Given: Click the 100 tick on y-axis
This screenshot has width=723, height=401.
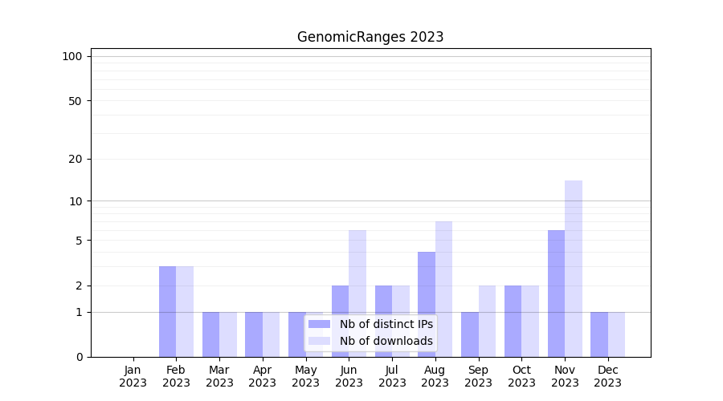Looking at the screenshot, I should (x=72, y=56).
